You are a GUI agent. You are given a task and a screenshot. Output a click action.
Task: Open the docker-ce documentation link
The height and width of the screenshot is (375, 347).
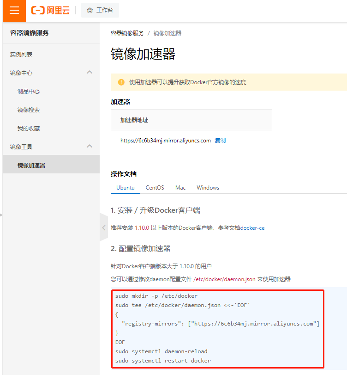(x=252, y=228)
